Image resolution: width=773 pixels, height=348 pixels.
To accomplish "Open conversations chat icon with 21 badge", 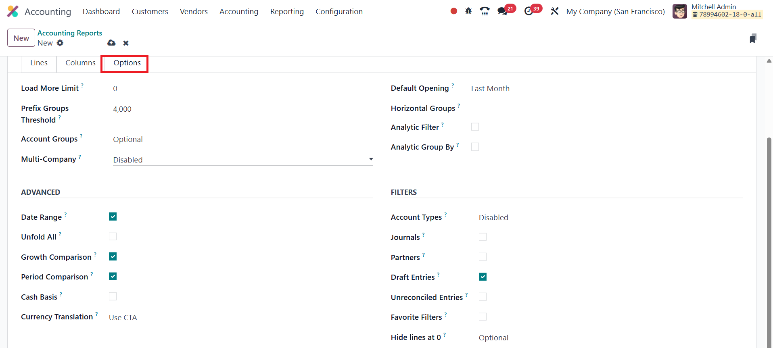I will click(x=503, y=11).
